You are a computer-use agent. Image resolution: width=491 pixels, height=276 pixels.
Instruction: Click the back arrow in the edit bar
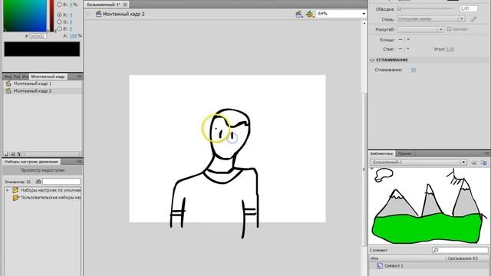click(89, 14)
